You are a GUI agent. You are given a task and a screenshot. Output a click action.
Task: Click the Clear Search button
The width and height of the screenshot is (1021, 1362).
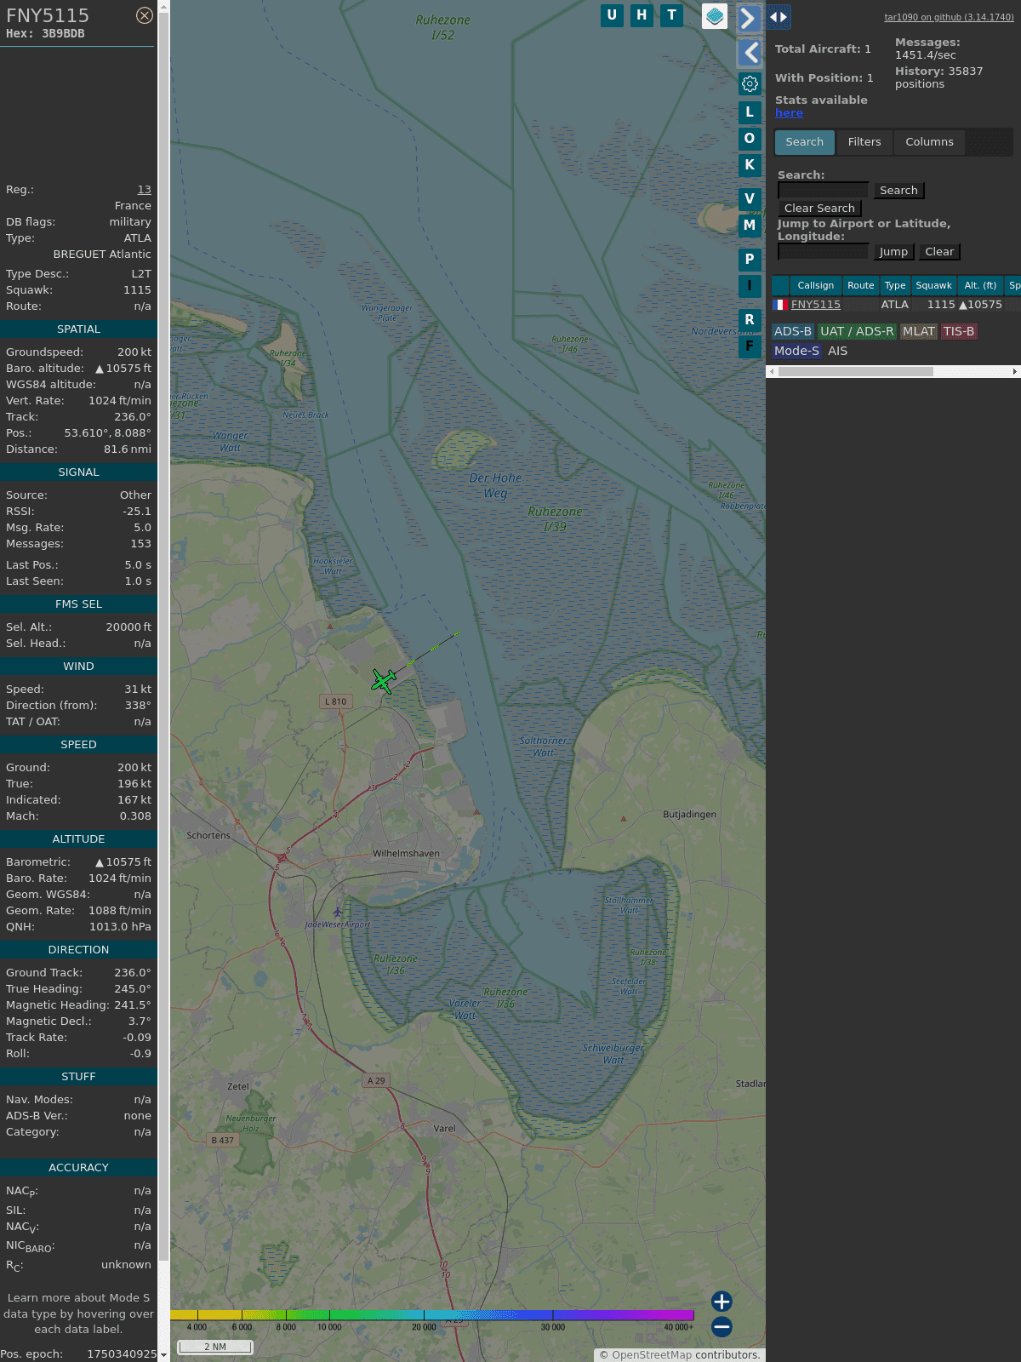[819, 209]
